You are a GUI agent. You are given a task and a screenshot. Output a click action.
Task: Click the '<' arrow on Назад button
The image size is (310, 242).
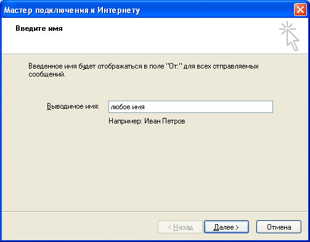click(169, 227)
